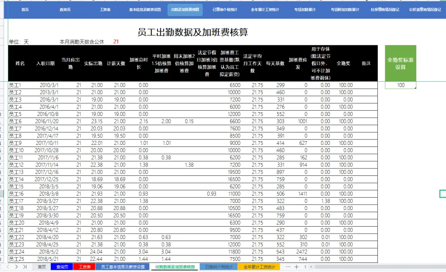This screenshot has height=272, width=446.
Task: Click the 全勤奖 column header
Action: tap(343, 64)
